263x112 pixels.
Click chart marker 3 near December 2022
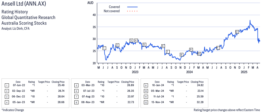pyautogui.click(x=131, y=40)
